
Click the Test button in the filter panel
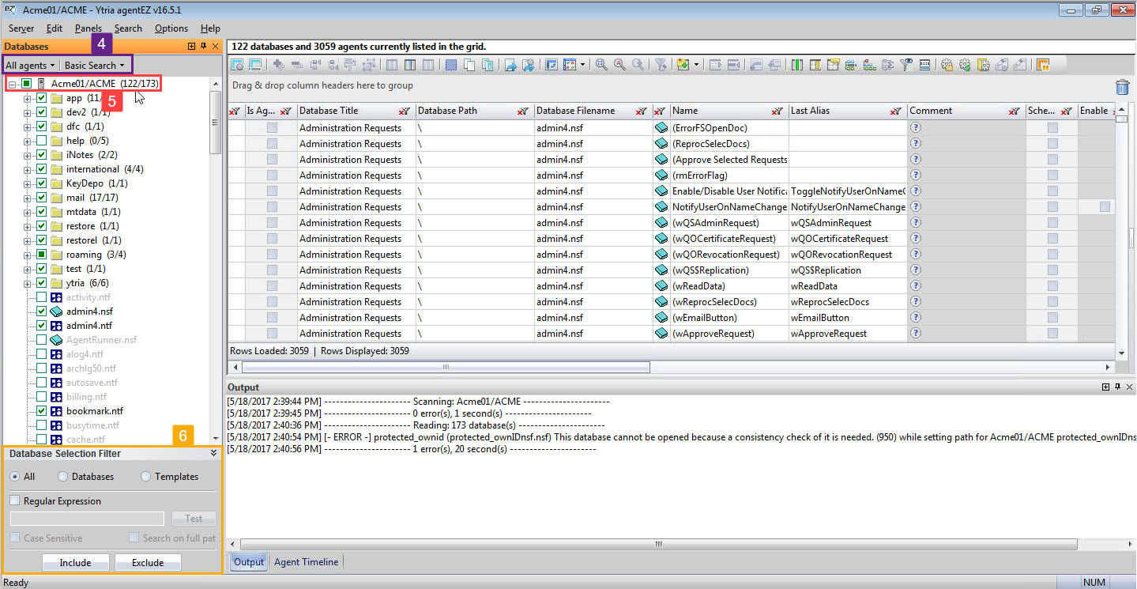[x=193, y=518]
